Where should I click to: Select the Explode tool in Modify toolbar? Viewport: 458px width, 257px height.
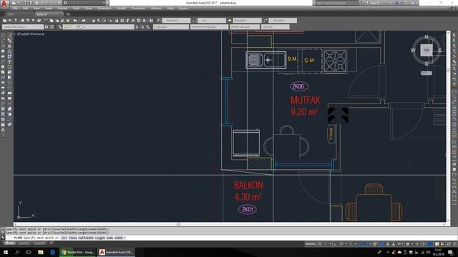[9, 124]
